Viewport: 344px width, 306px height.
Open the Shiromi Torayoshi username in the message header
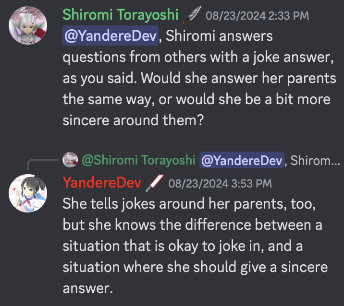coord(121,15)
